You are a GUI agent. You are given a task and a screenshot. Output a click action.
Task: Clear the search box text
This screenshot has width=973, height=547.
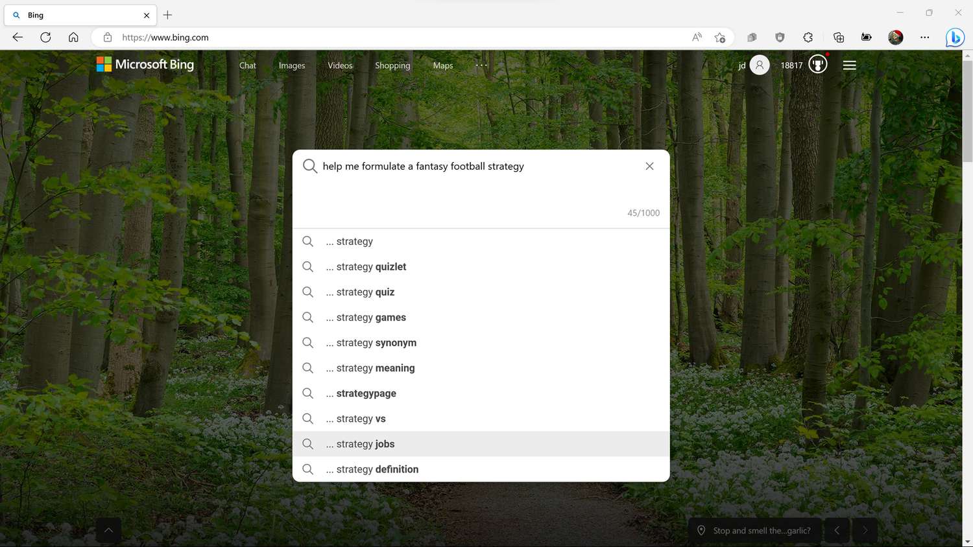(649, 167)
